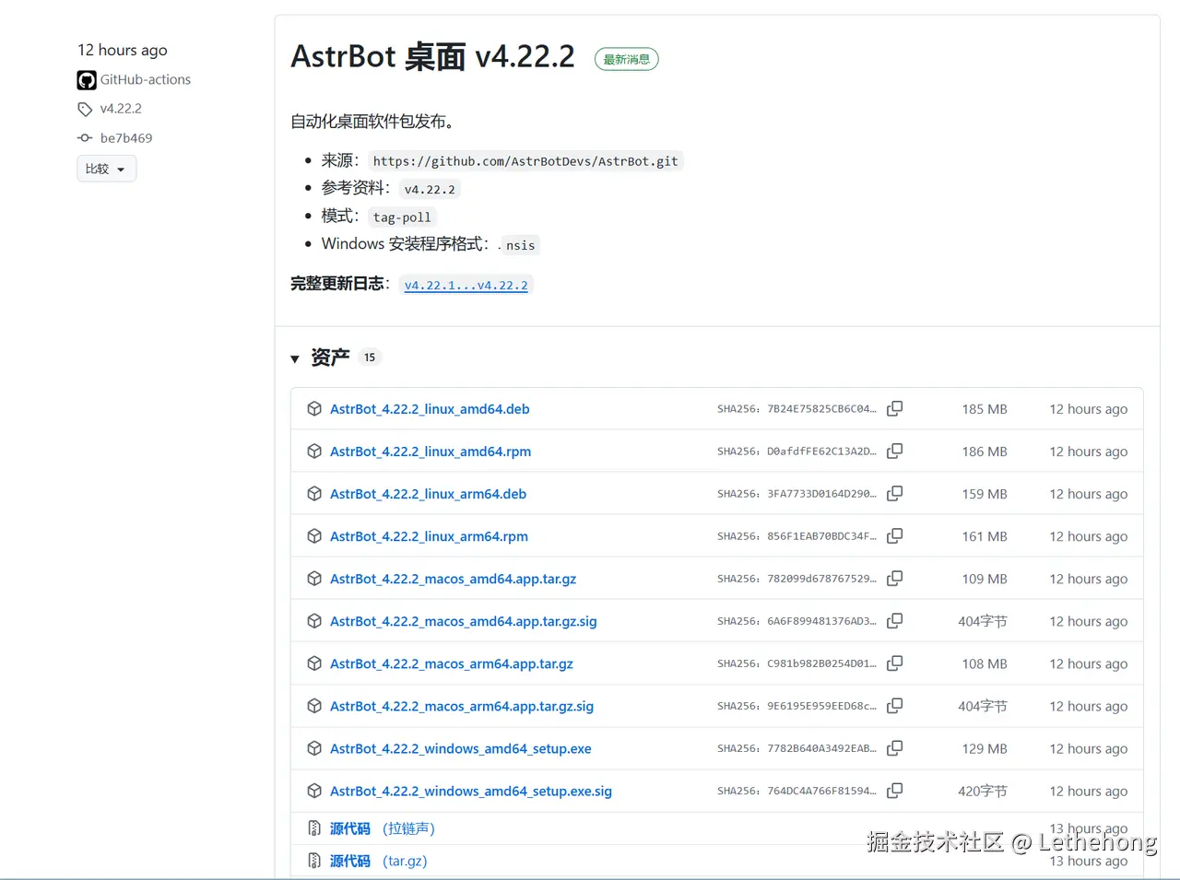Download AstrBot_4.22.2_linux_arm64.deb

click(429, 493)
